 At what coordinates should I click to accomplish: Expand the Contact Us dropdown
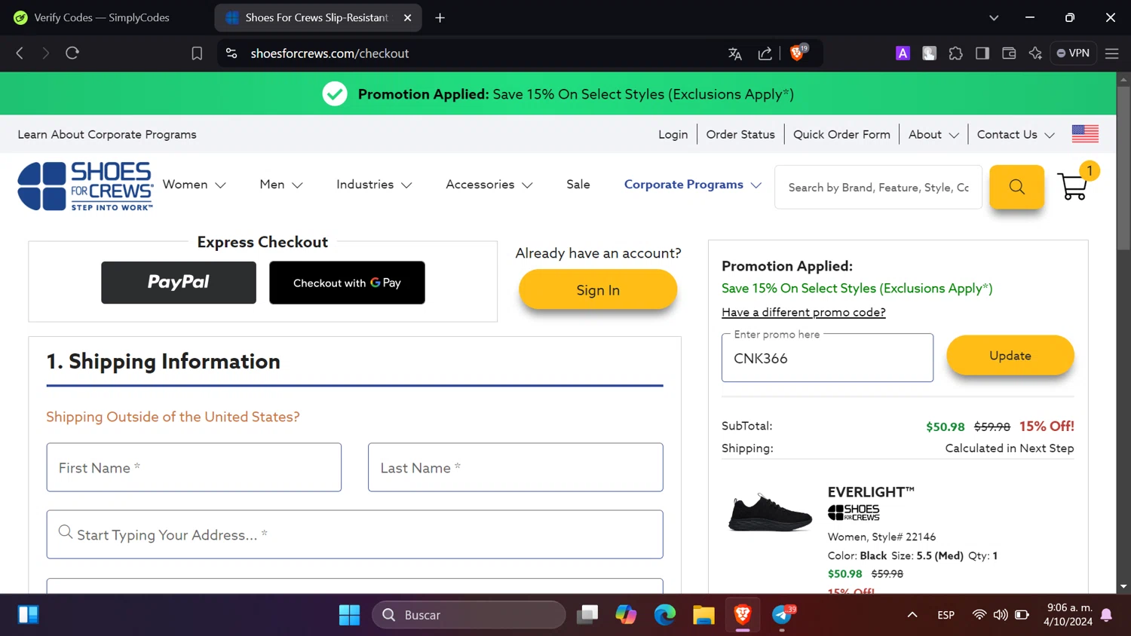(x=1016, y=134)
